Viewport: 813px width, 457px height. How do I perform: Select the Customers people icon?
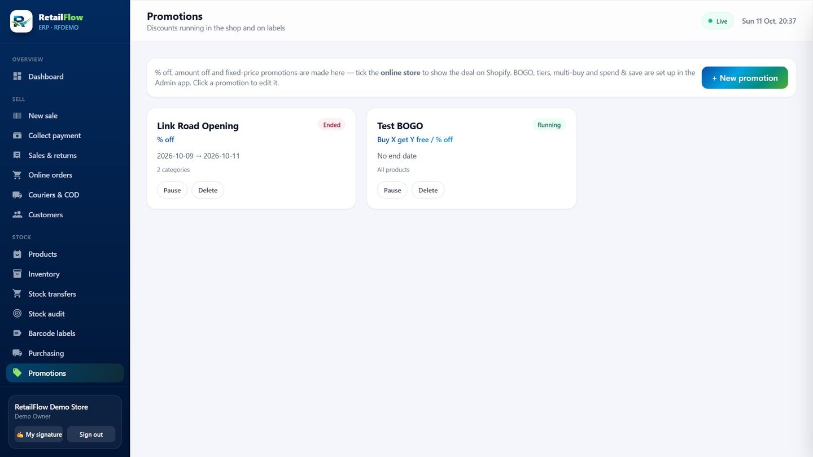coord(17,214)
